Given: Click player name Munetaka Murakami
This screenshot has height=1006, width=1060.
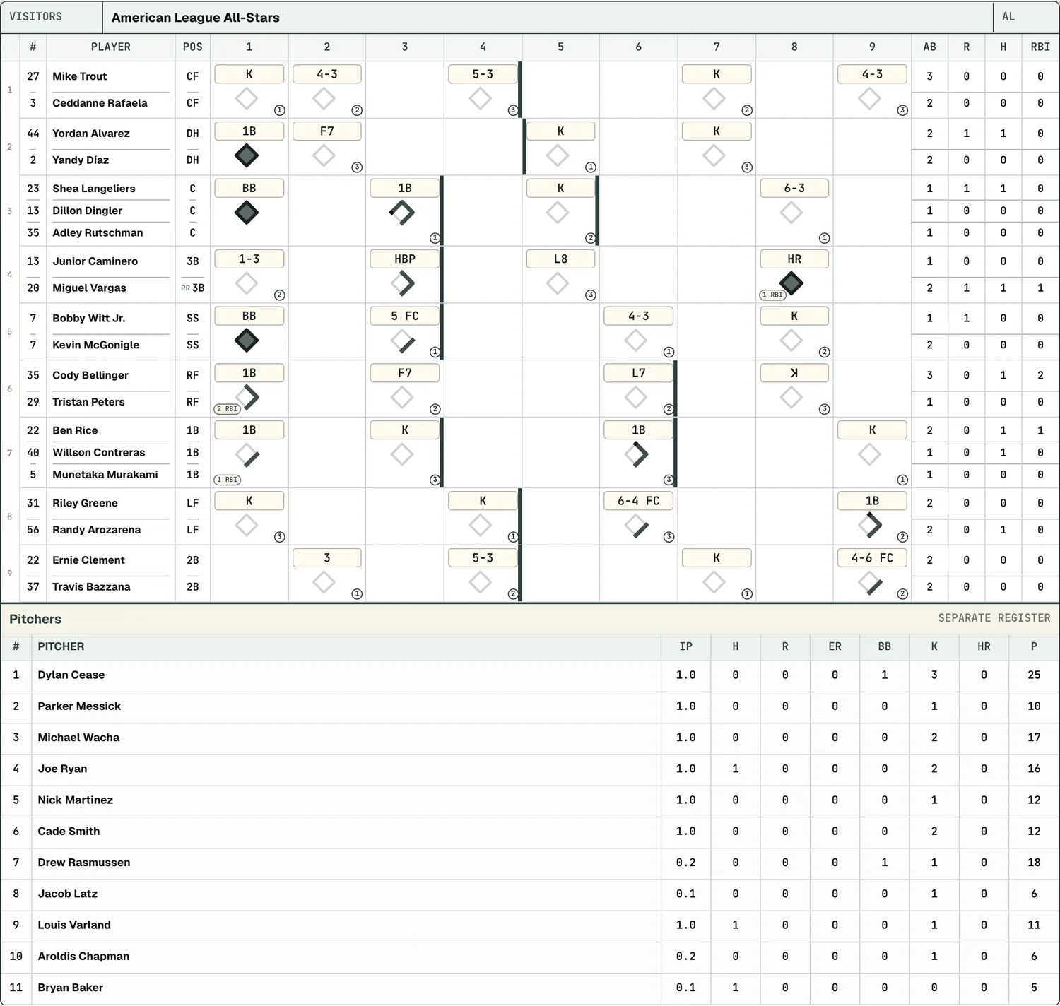Looking at the screenshot, I should (x=105, y=475).
